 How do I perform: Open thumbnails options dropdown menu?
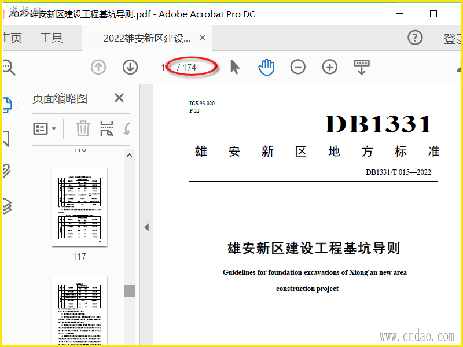tap(45, 128)
